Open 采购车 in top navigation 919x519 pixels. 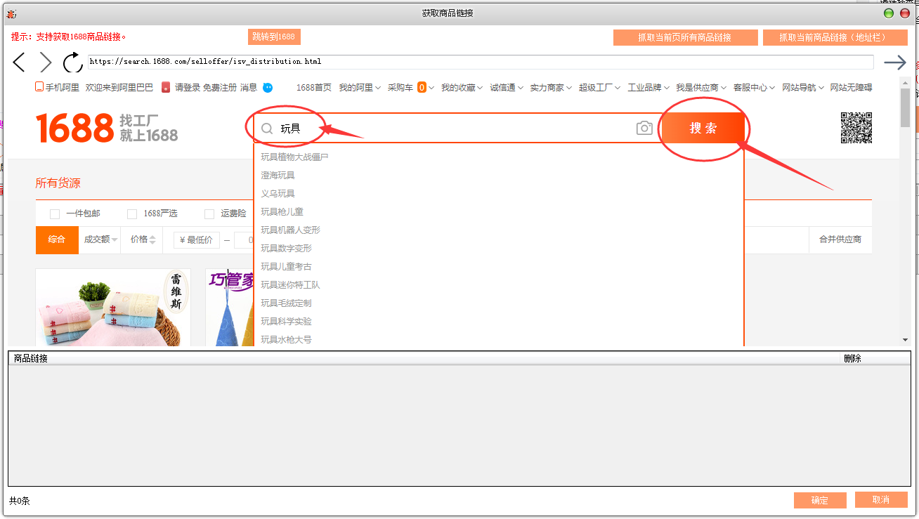(400, 88)
